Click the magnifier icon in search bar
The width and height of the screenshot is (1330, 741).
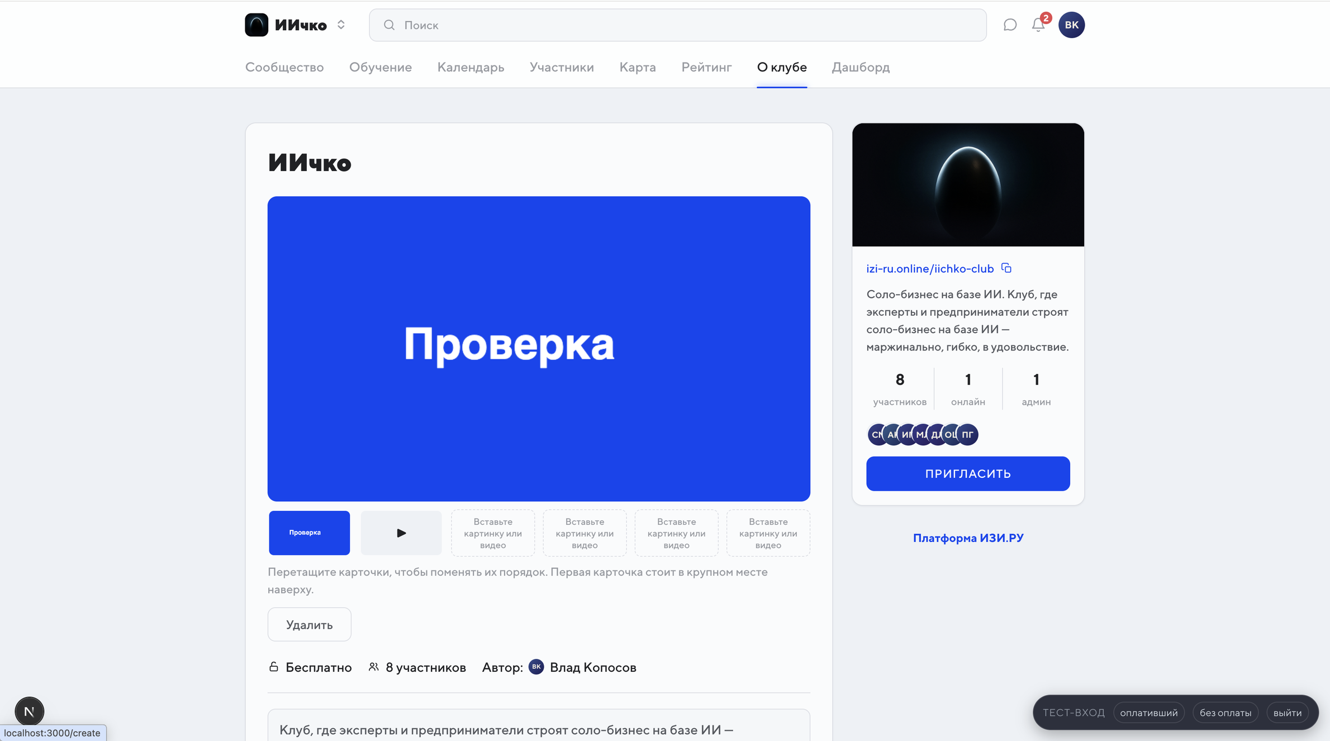coord(389,25)
